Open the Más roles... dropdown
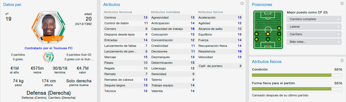 [314, 42]
